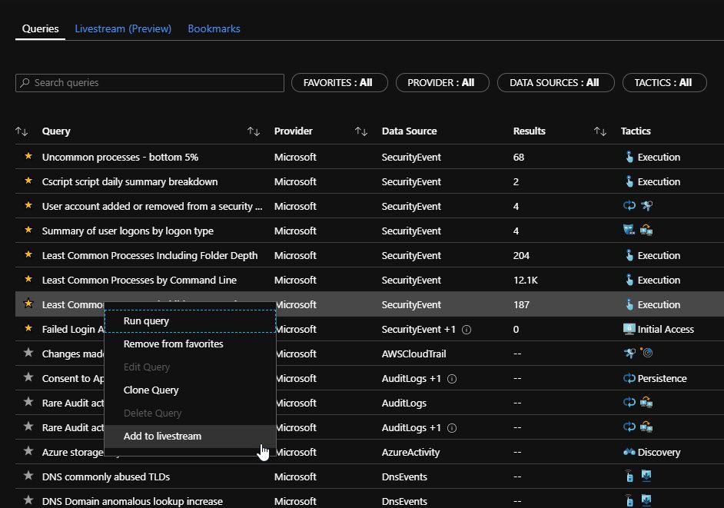Viewport: 724px width, 508px height.
Task: Click the Execution tactic icon for Uncommon processes
Action: tap(629, 157)
